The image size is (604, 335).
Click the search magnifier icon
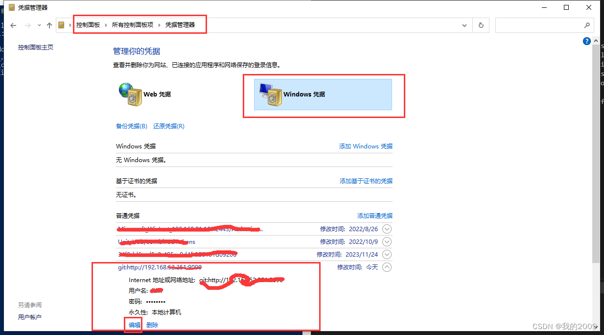[x=587, y=25]
